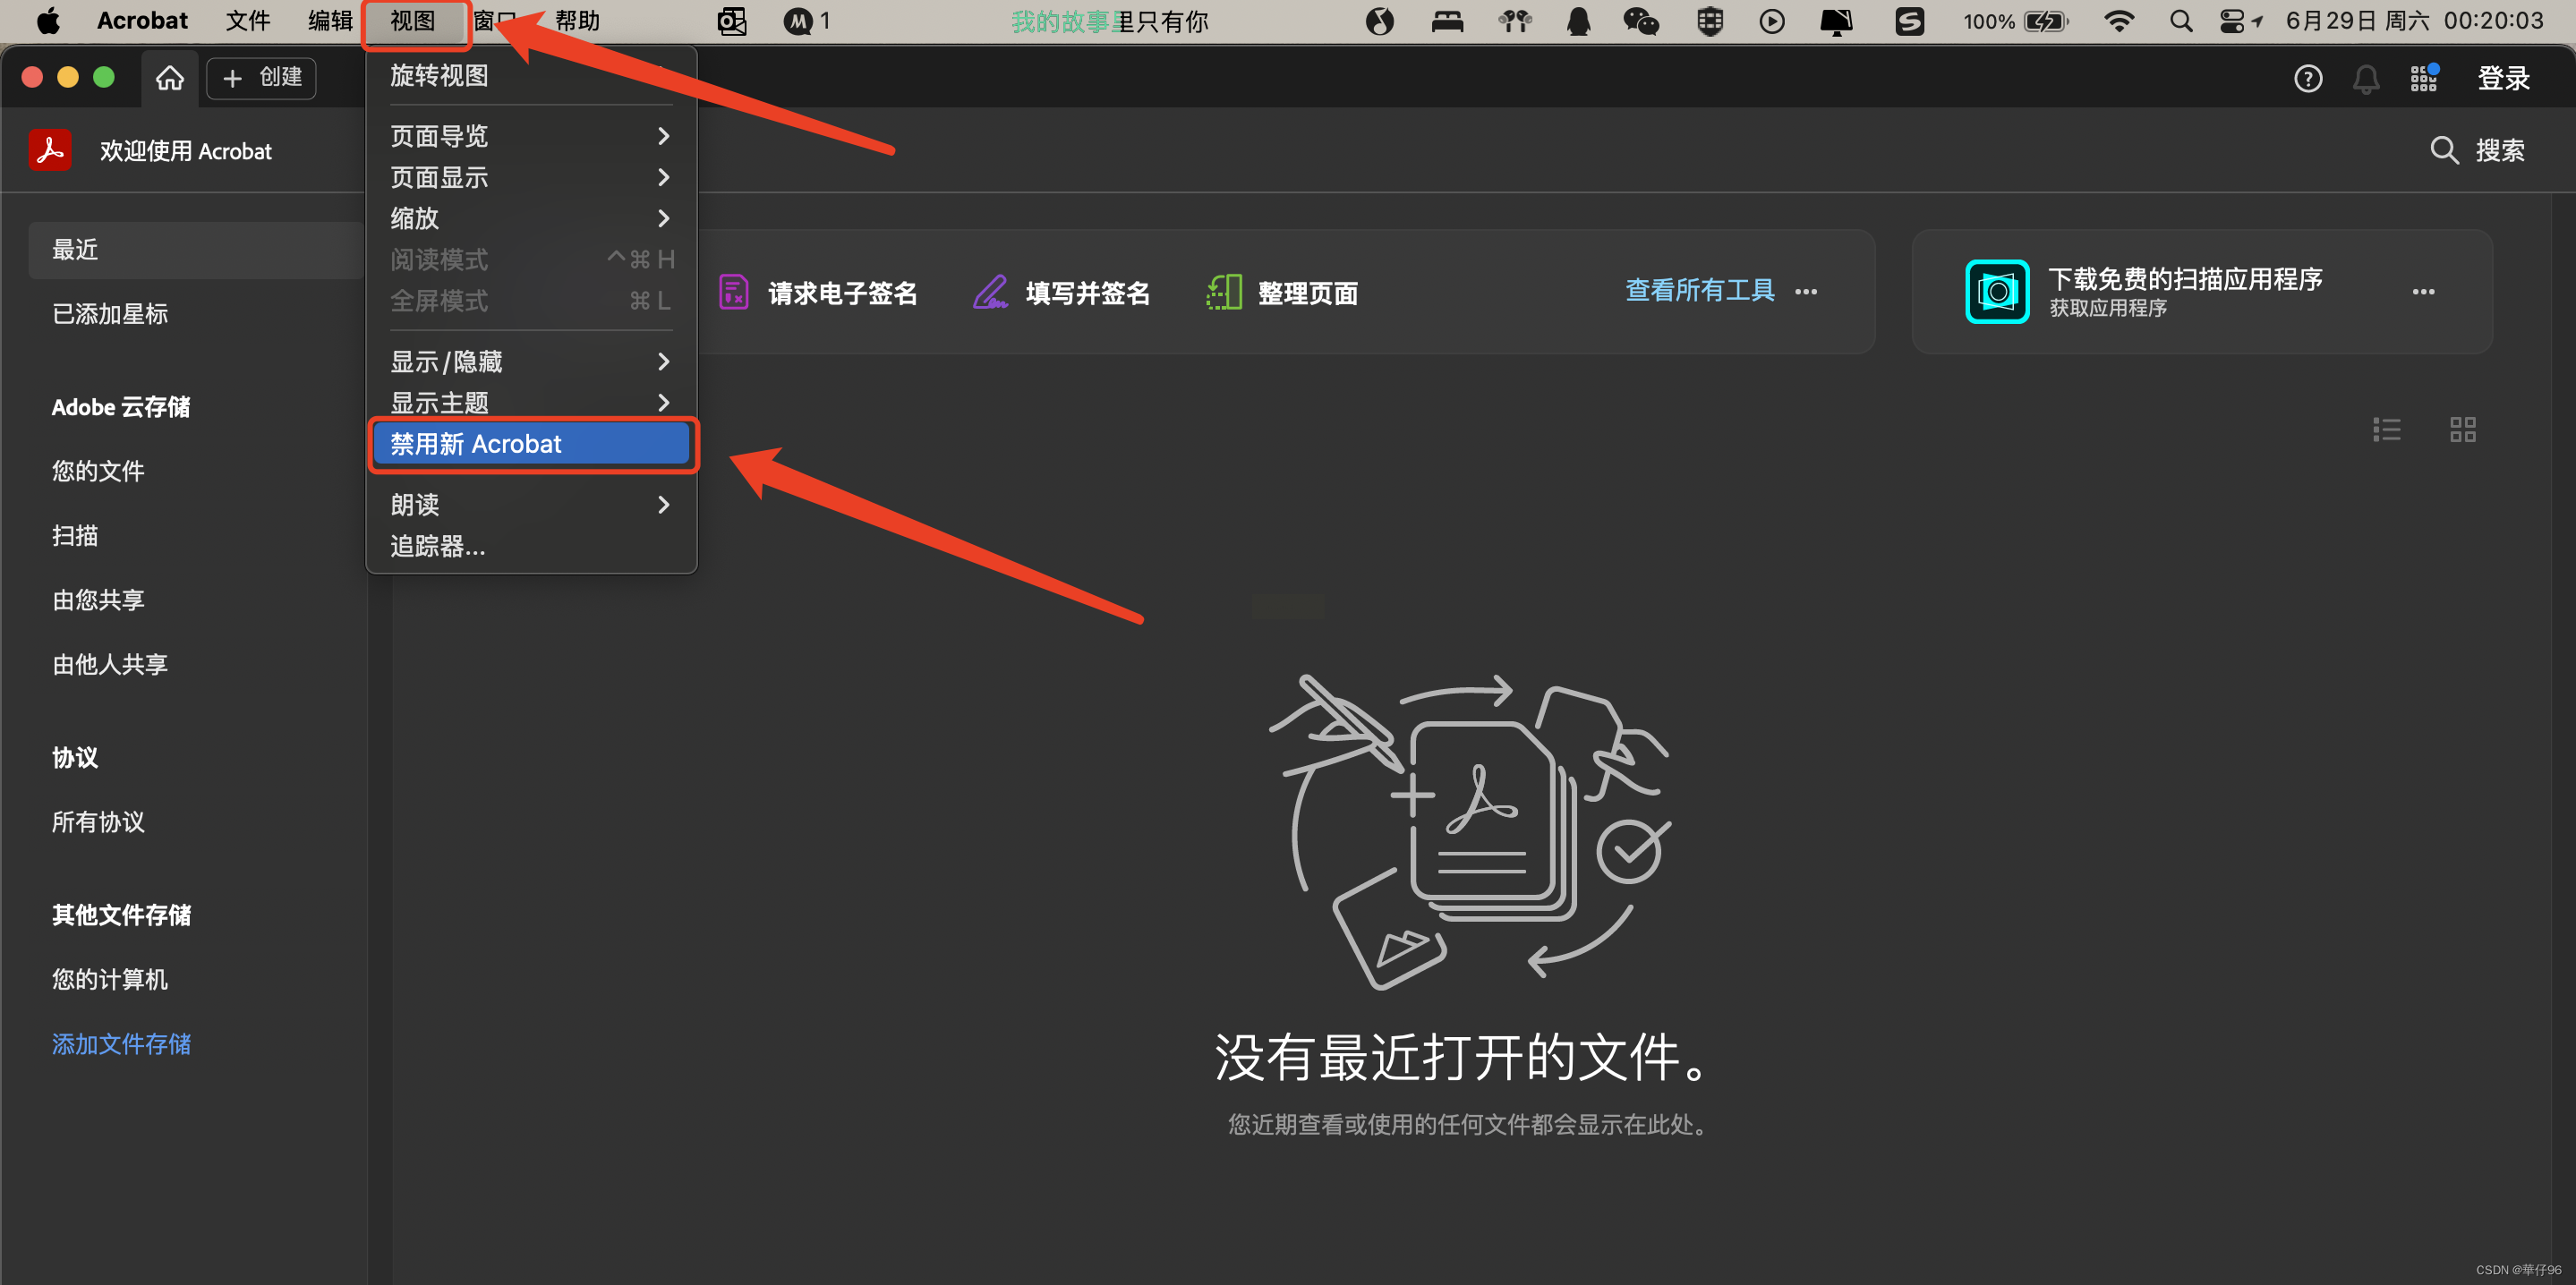Image resolution: width=2576 pixels, height=1285 pixels.
Task: Open the help question mark icon
Action: [2307, 78]
